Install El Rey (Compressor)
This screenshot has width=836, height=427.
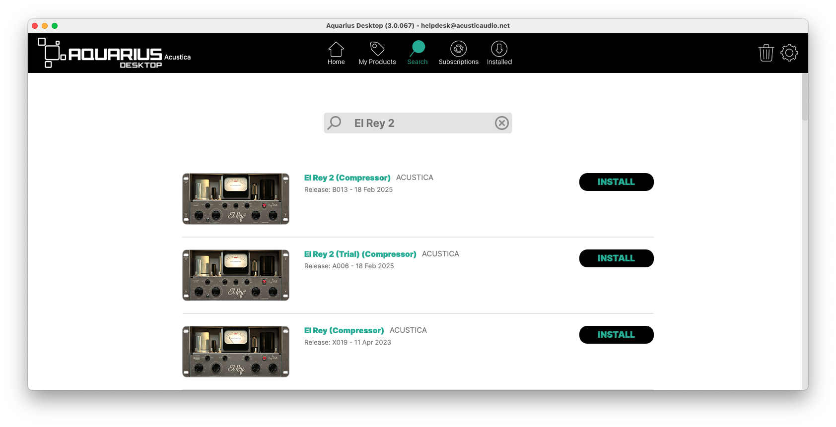pyautogui.click(x=616, y=335)
